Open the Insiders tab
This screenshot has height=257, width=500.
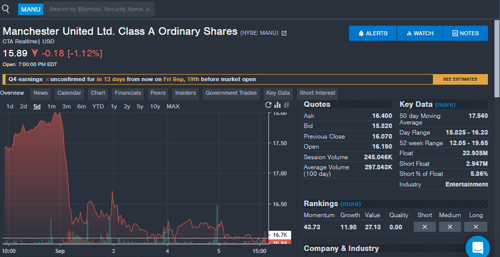(x=186, y=93)
